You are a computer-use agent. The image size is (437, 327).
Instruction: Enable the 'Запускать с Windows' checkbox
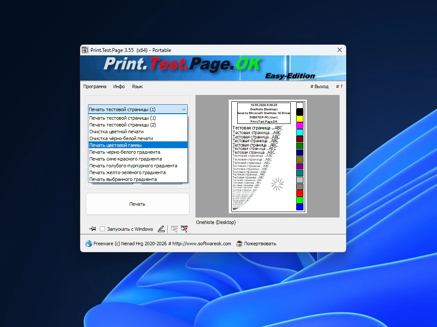pyautogui.click(x=102, y=229)
